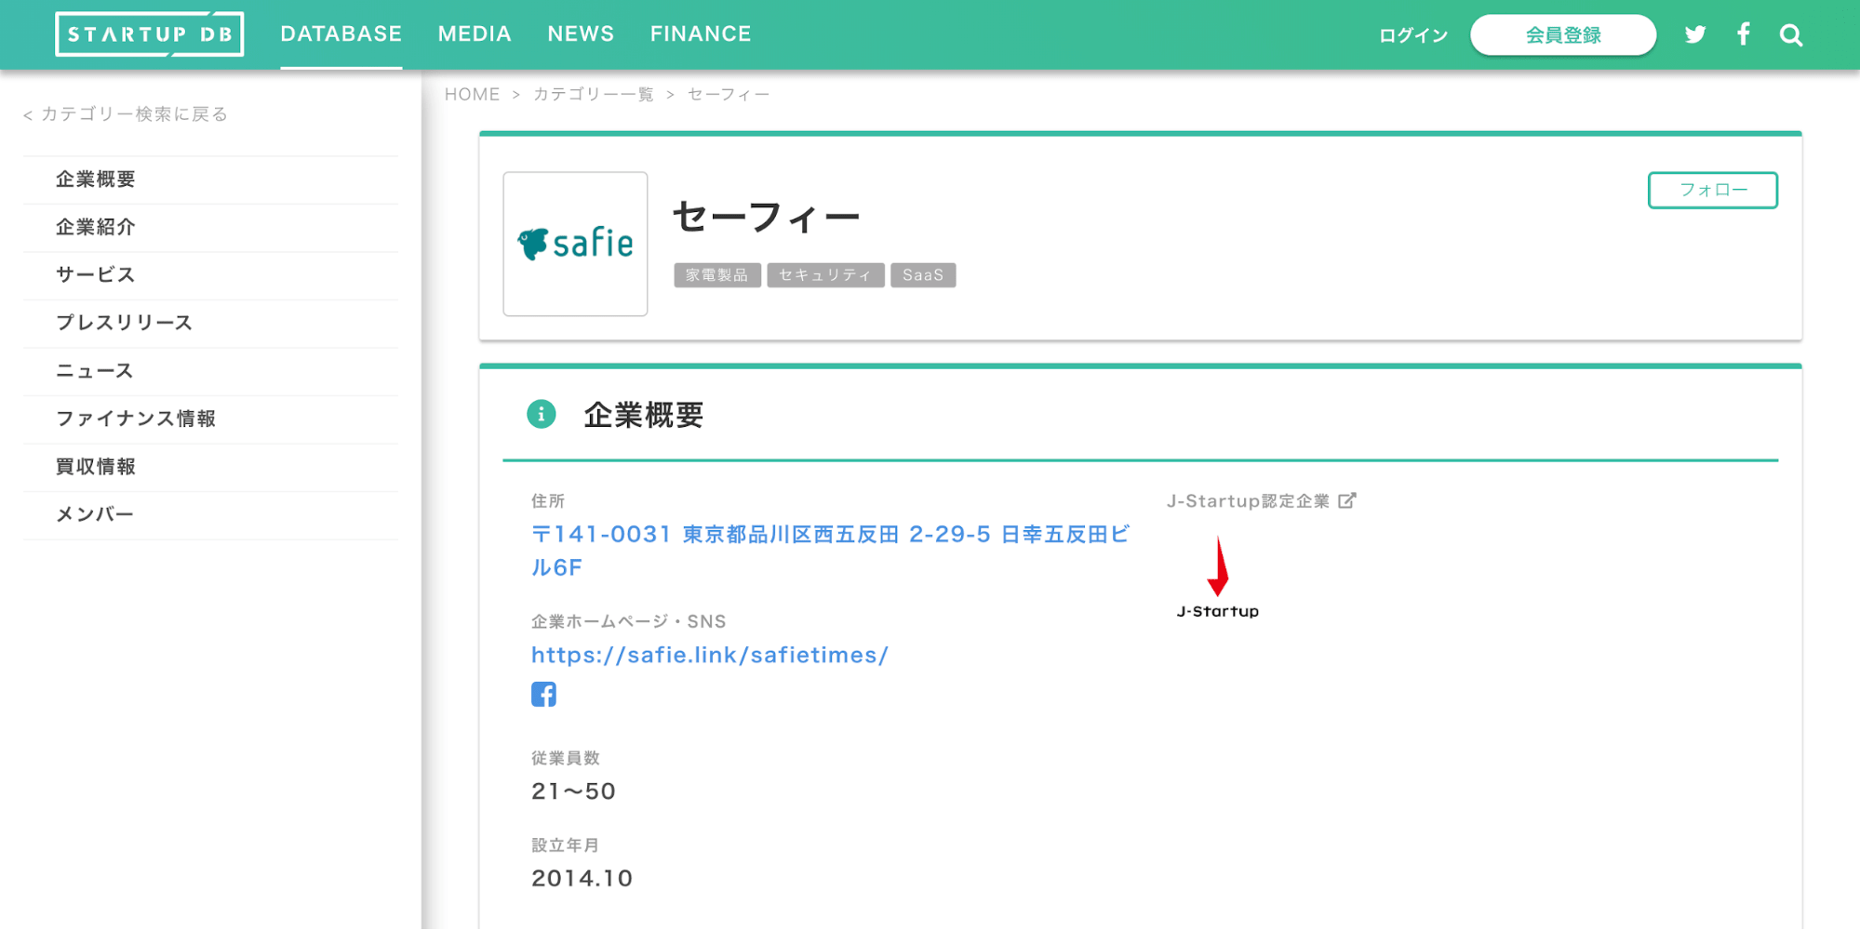Click the safie company logo
The width and height of the screenshot is (1860, 930).
click(x=575, y=244)
